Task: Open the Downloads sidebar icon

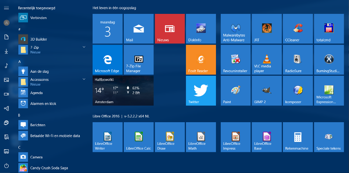Action: 7,52
